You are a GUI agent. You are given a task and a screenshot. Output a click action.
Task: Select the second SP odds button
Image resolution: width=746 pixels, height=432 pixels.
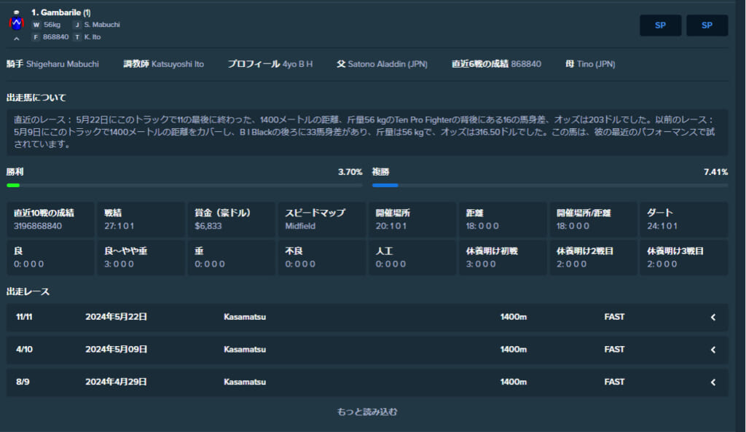[x=707, y=25]
